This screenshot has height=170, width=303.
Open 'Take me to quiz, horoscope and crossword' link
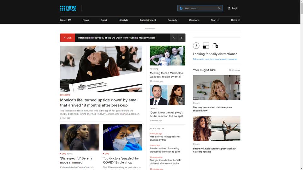(x=215, y=59)
